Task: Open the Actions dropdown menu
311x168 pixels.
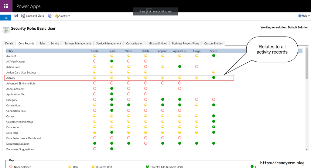Action: 62,16
